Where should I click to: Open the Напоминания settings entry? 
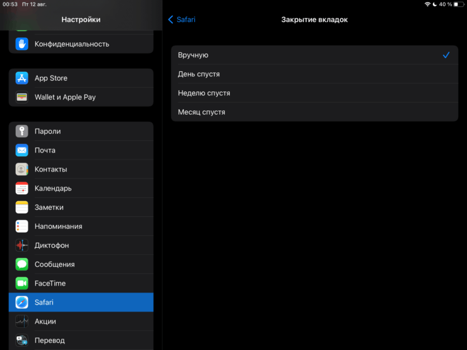click(x=81, y=226)
